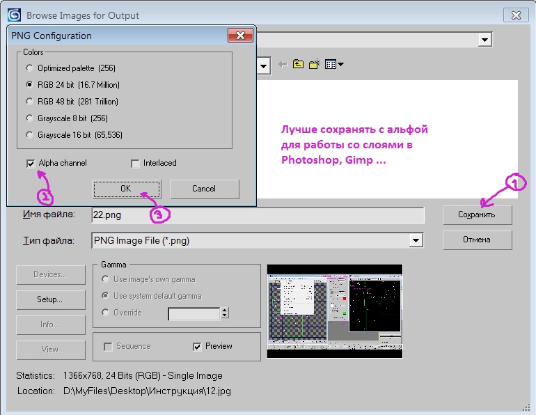
Task: Open the view menu icon
Action: [x=333, y=65]
